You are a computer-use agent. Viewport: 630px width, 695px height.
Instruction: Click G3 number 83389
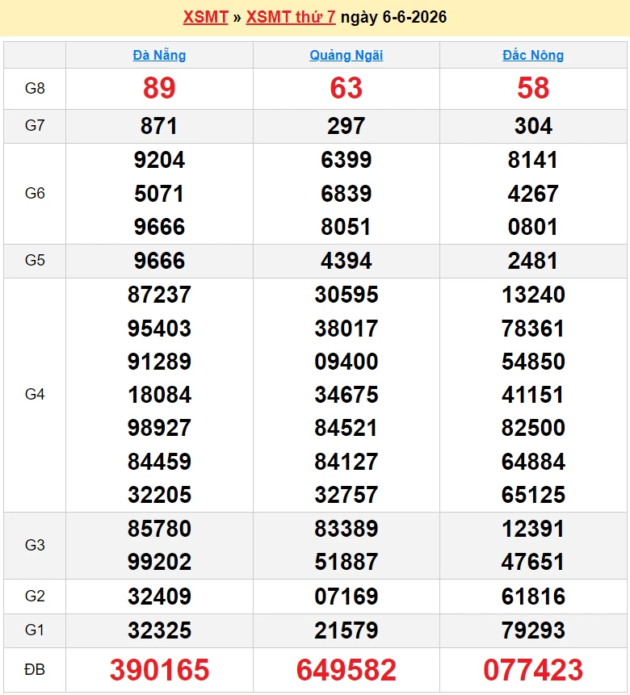(346, 529)
